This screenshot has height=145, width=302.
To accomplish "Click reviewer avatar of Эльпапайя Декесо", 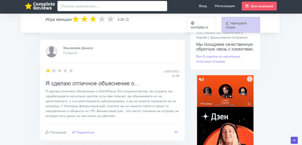I will click(x=52, y=51).
